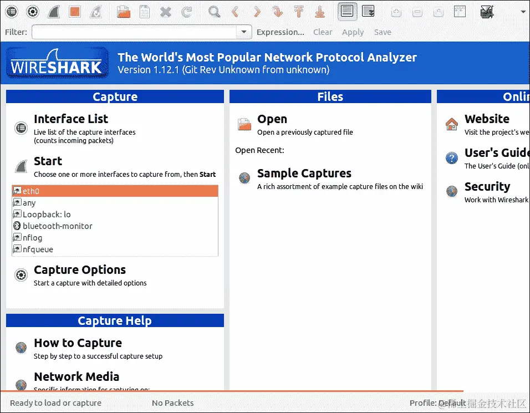Go to first packet icon
The height and width of the screenshot is (413, 530).
(x=299, y=12)
